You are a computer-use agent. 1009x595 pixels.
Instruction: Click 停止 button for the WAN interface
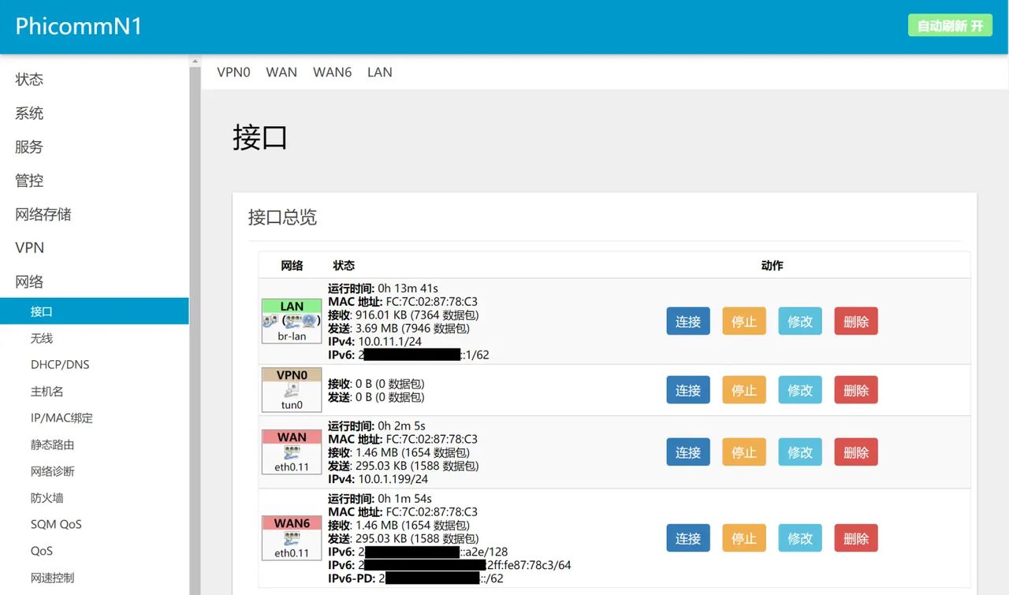click(x=743, y=452)
